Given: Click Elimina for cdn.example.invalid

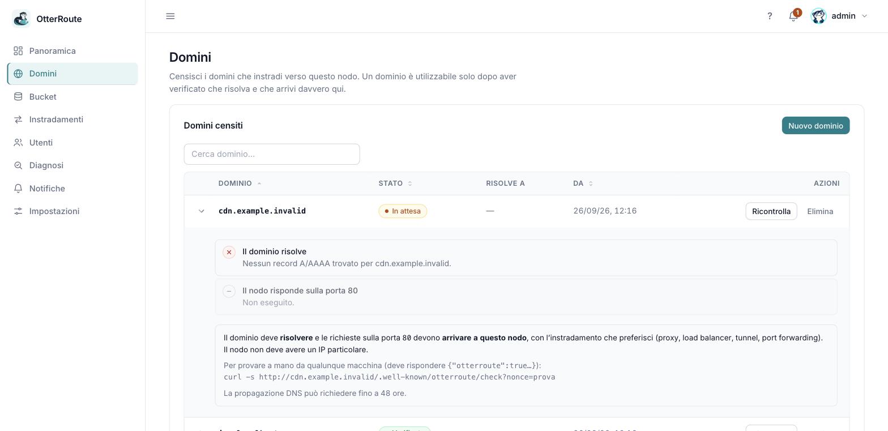Looking at the screenshot, I should tap(820, 211).
